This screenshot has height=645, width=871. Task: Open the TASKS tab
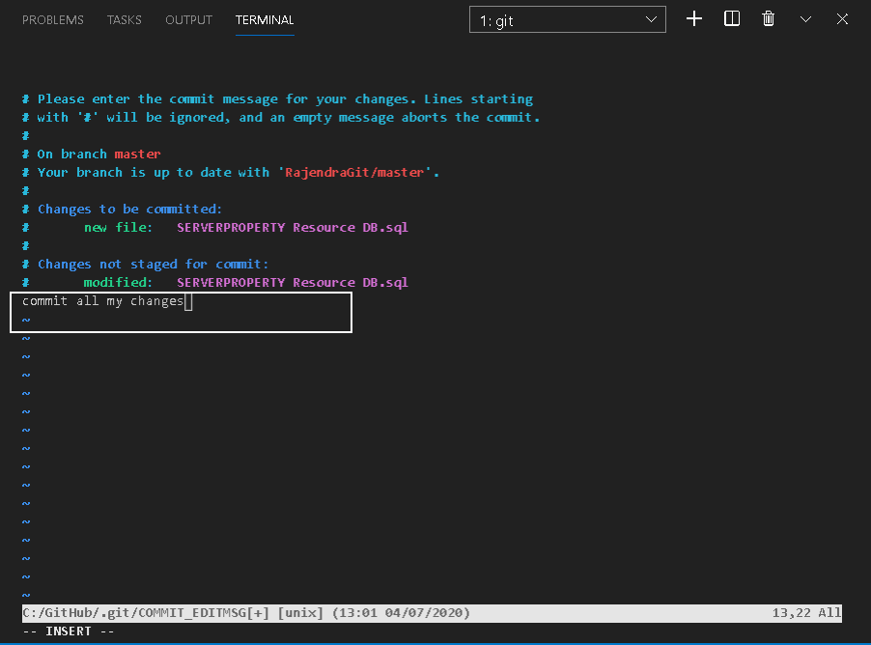click(x=125, y=20)
